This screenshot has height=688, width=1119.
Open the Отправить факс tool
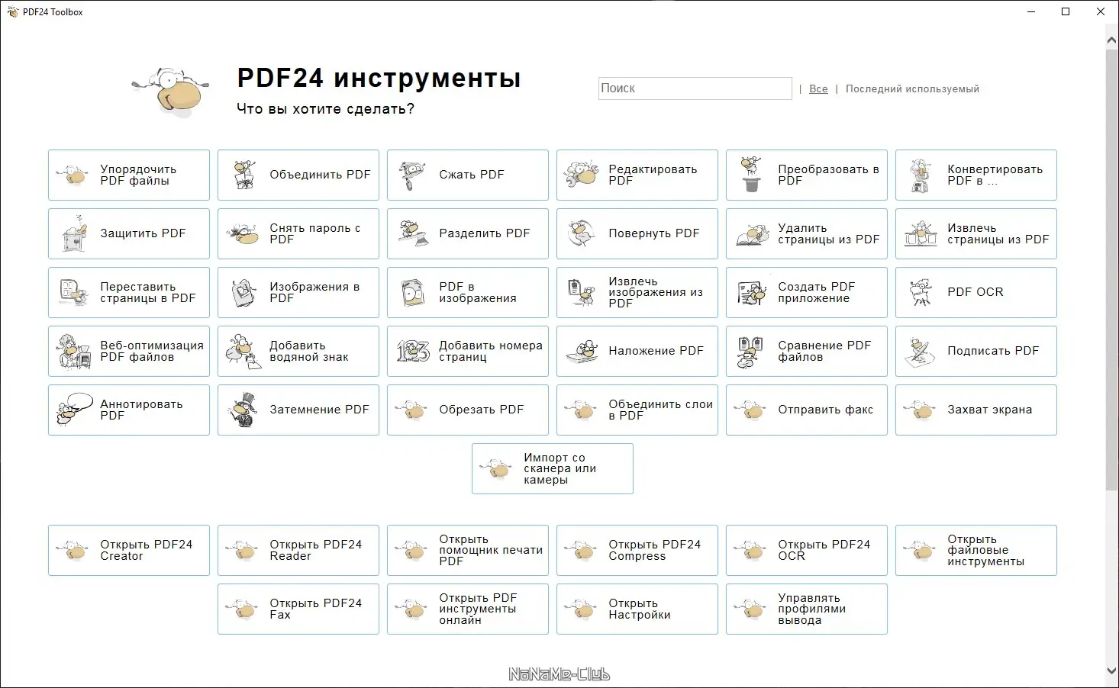click(806, 410)
